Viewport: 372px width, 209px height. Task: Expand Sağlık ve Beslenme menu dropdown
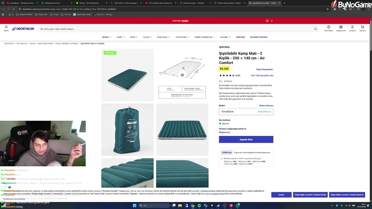[205, 37]
